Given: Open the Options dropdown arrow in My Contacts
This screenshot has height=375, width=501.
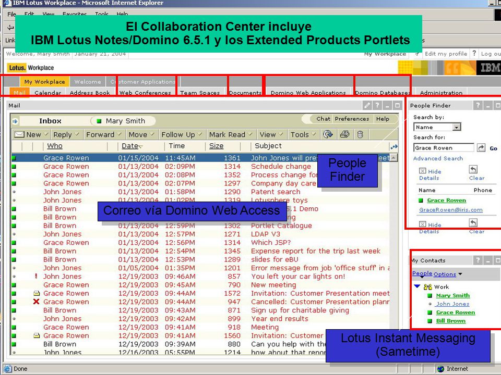Looking at the screenshot, I should coord(460,274).
